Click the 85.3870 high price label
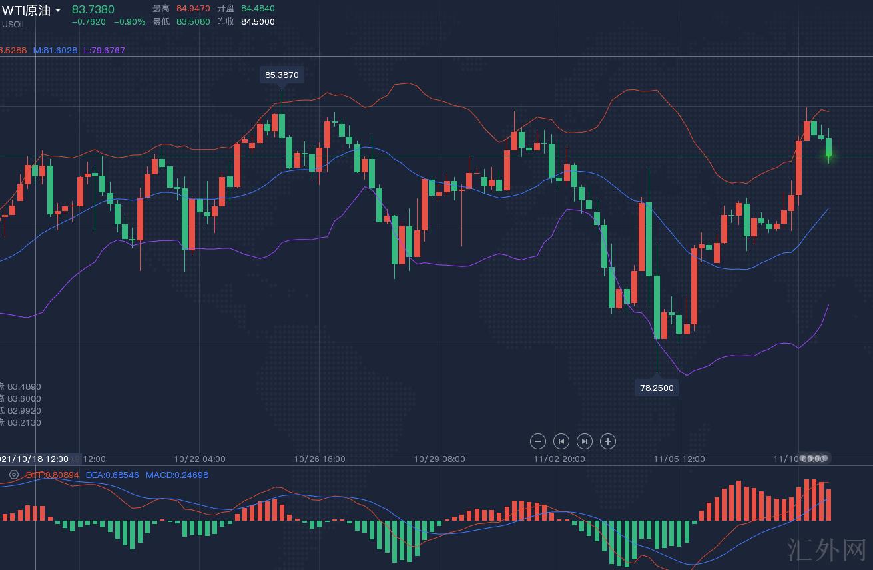 282,75
